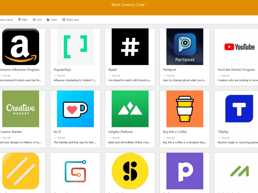Open the YouTube logo image
258x193 pixels.
tap(239, 47)
